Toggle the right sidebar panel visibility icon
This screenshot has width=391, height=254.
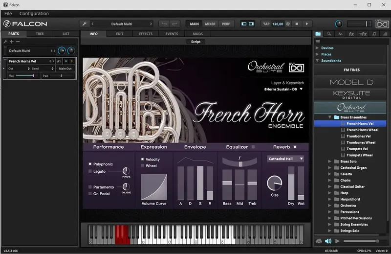point(251,24)
